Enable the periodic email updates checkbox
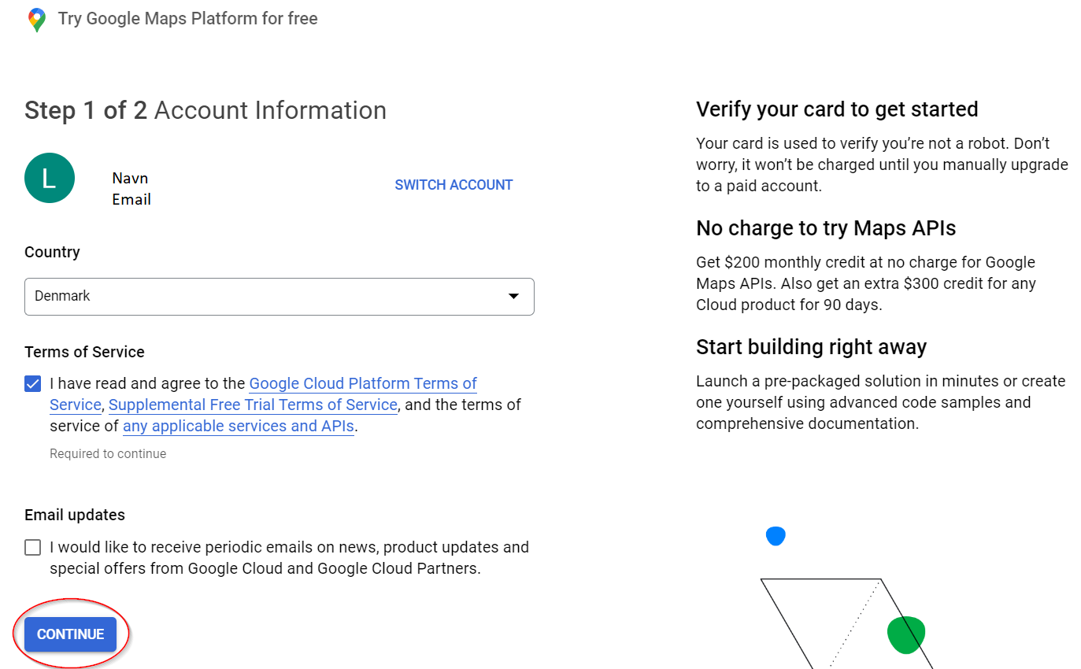The width and height of the screenshot is (1081, 669). click(32, 548)
